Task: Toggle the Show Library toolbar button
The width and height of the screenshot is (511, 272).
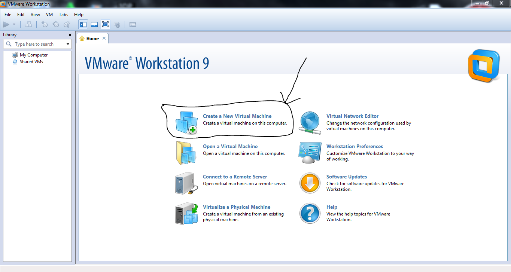Action: click(x=83, y=24)
